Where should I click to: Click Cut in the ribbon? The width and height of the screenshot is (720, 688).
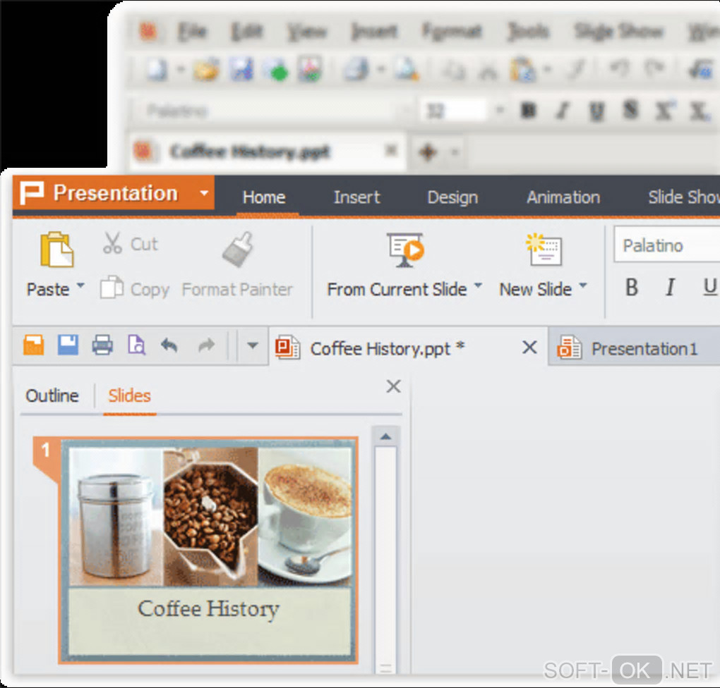pyautogui.click(x=130, y=244)
